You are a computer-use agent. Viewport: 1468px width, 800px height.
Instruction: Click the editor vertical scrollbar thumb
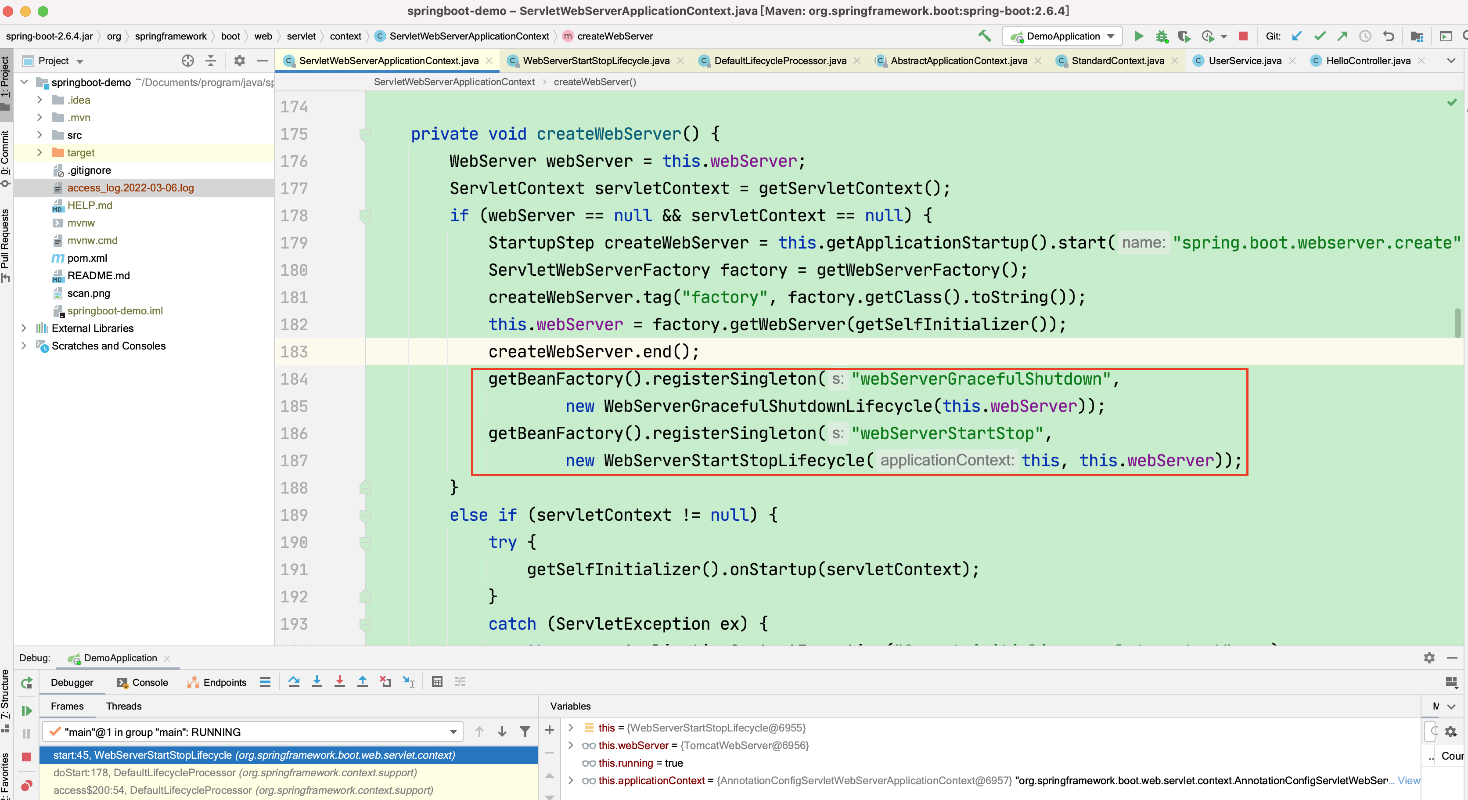[1457, 323]
